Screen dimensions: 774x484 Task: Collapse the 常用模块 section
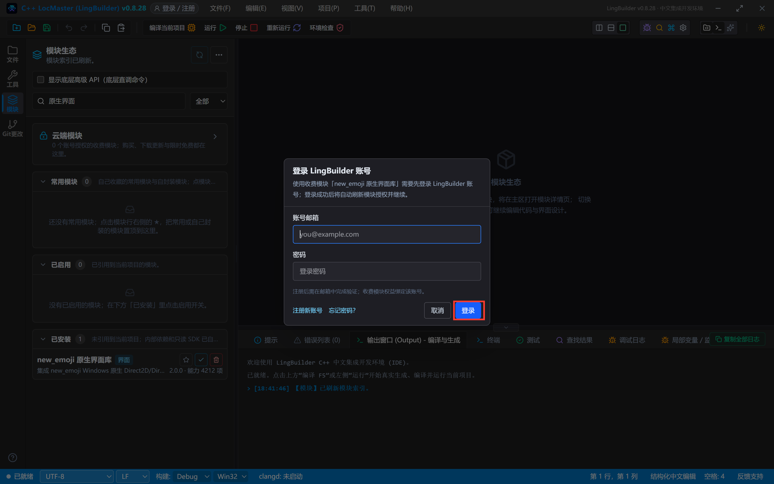[x=43, y=181]
